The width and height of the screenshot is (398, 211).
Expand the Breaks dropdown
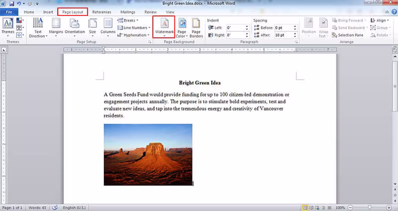tap(128, 20)
